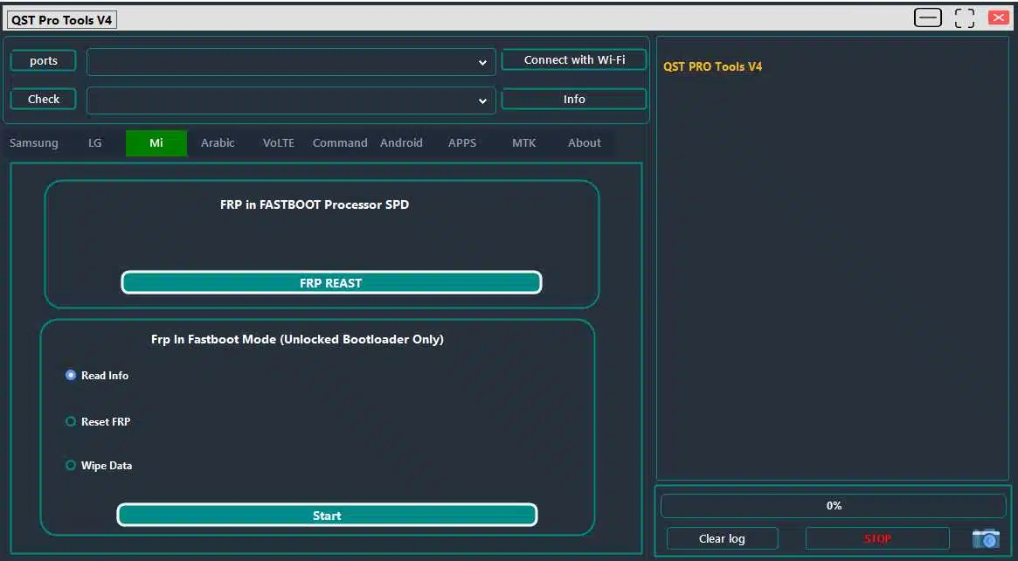Select the Mi tab
The height and width of the screenshot is (561, 1018).
156,142
